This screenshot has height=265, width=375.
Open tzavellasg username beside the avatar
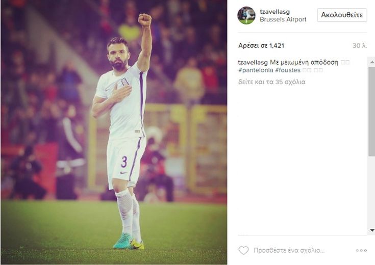pyautogui.click(x=275, y=12)
